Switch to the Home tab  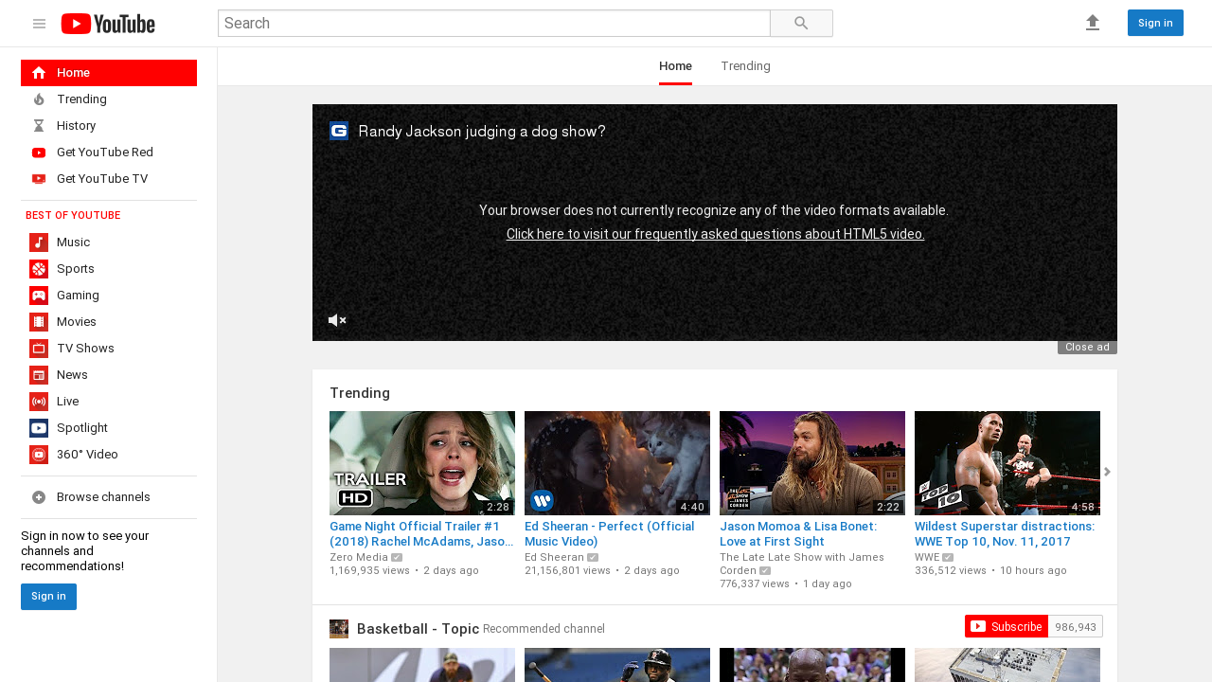click(x=675, y=66)
